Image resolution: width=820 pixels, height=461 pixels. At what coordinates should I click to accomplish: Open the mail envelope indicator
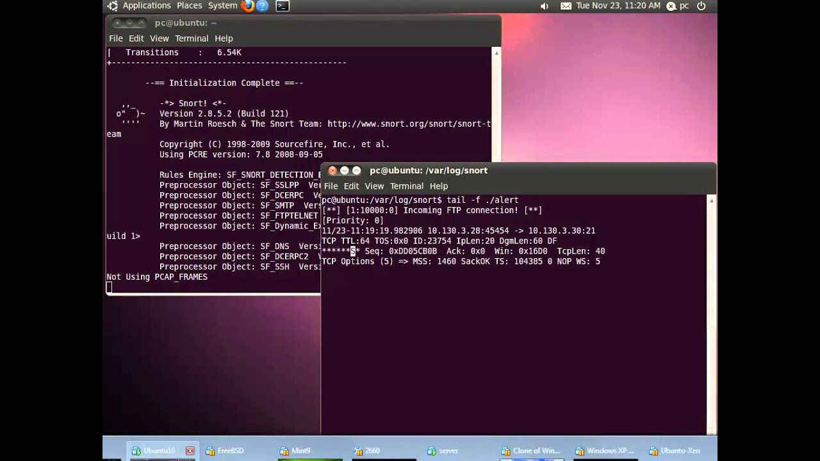tap(566, 6)
